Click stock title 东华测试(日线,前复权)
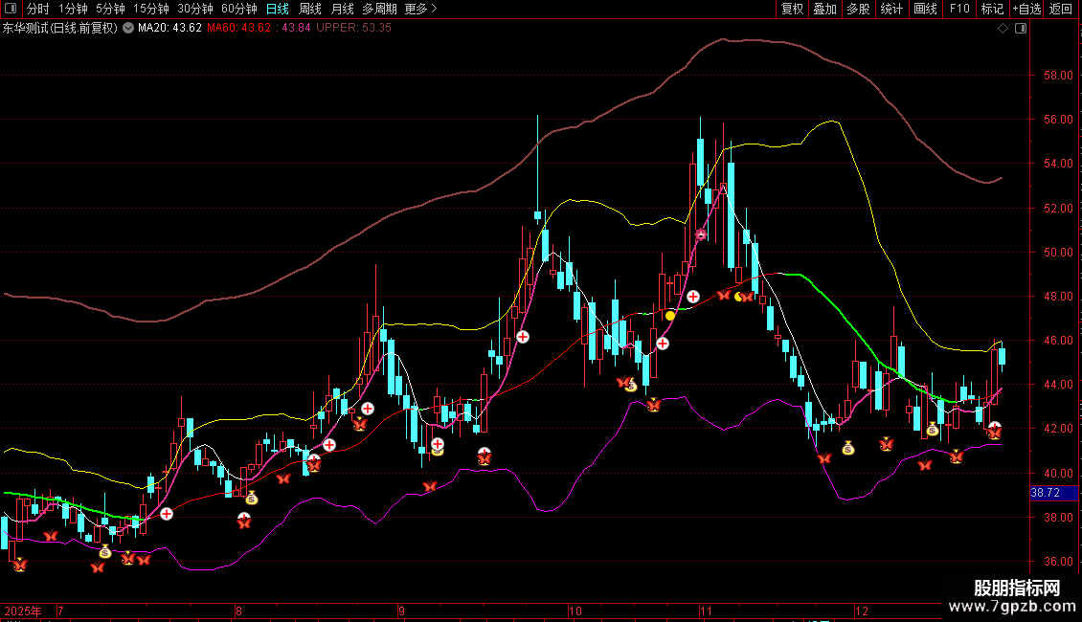 coord(60,28)
